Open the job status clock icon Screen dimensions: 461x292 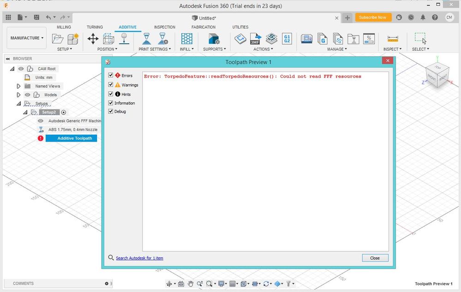click(x=411, y=18)
